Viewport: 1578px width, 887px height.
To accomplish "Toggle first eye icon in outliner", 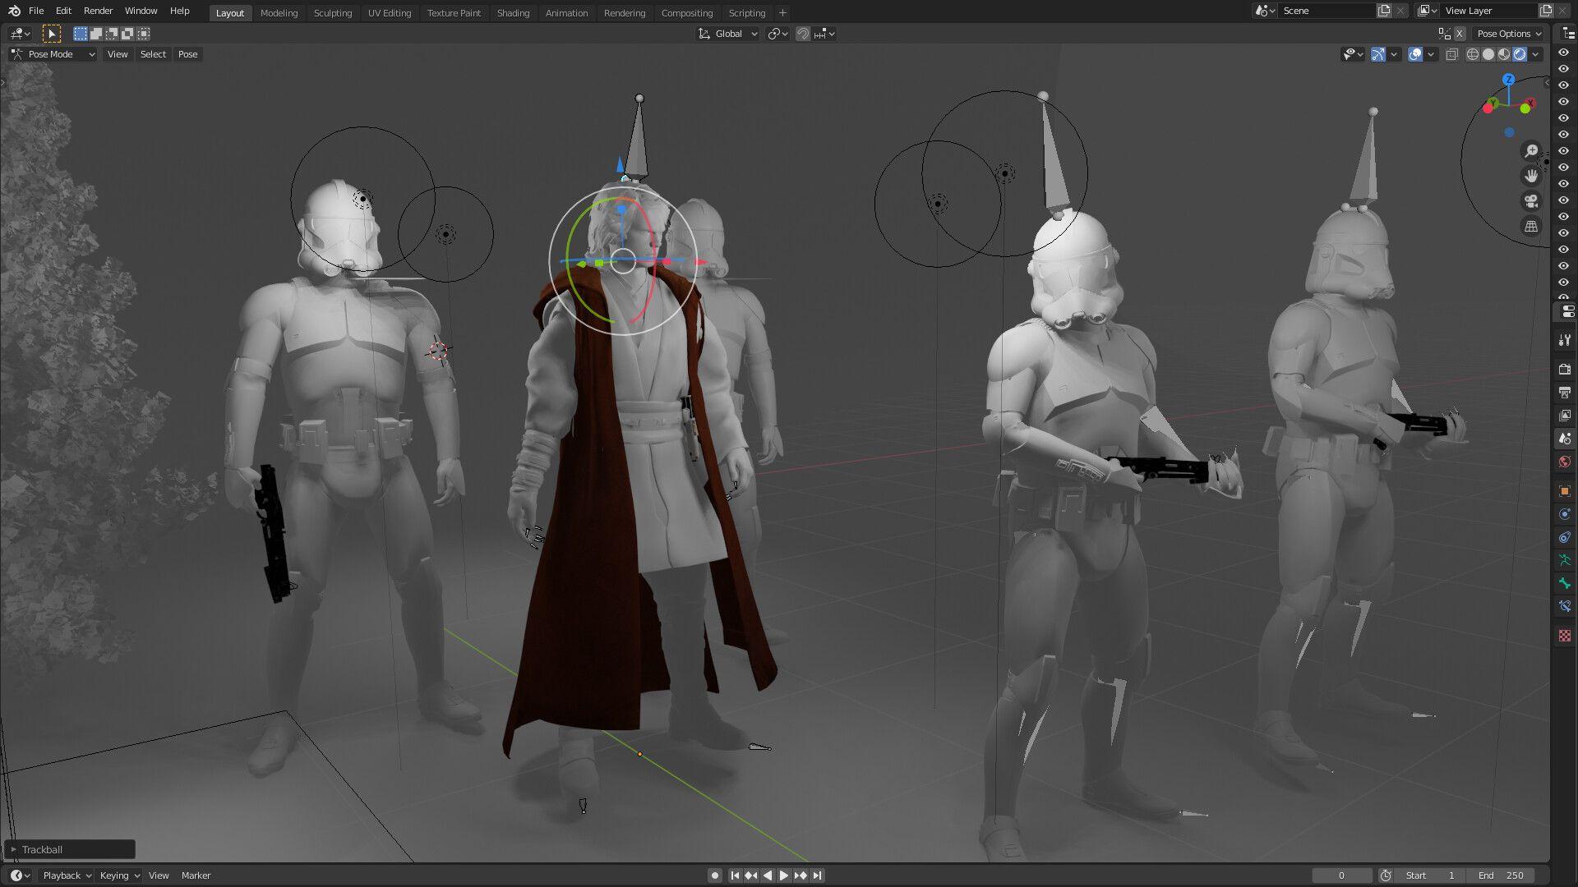I will coord(1564,53).
